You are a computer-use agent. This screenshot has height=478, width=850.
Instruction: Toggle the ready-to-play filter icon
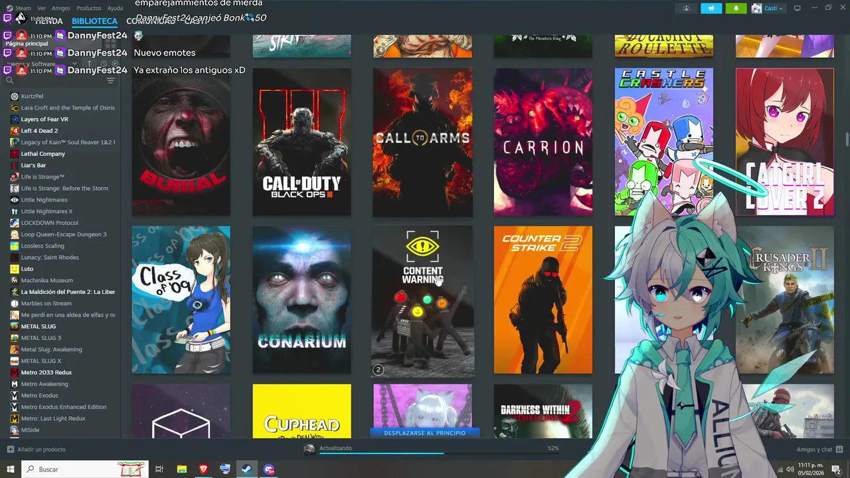point(114,64)
